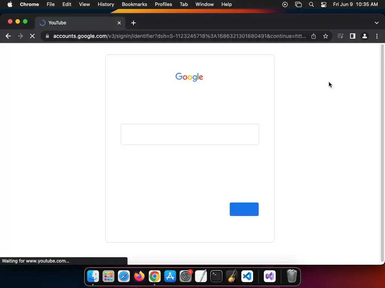The image size is (385, 288).
Task: View site information via lock icon
Action: click(47, 36)
